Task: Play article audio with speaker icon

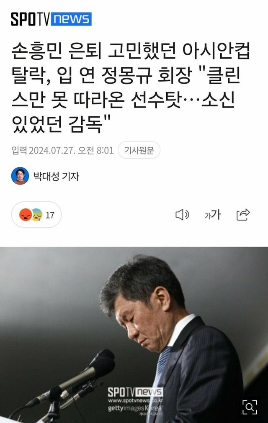Action: 182,215
